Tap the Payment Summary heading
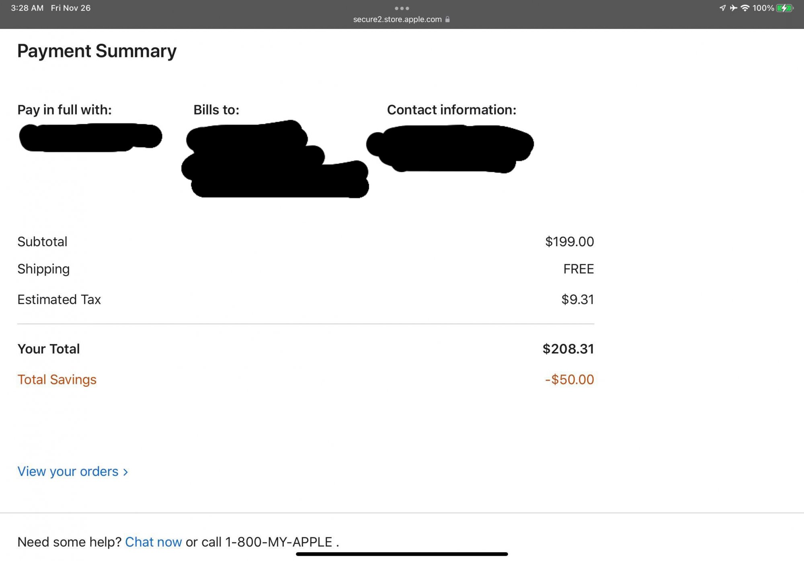The width and height of the screenshot is (804, 561). tap(97, 51)
